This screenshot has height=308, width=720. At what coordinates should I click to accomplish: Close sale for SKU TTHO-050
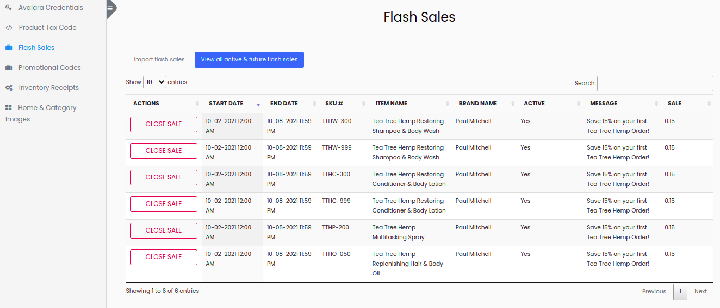(164, 257)
